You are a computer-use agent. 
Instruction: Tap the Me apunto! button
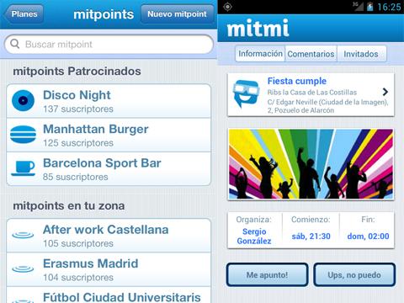coord(267,274)
